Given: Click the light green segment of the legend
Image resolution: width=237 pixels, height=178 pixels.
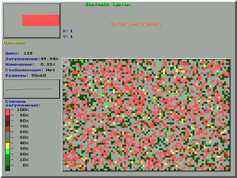Looking at the screenshot, I should pos(8,152).
